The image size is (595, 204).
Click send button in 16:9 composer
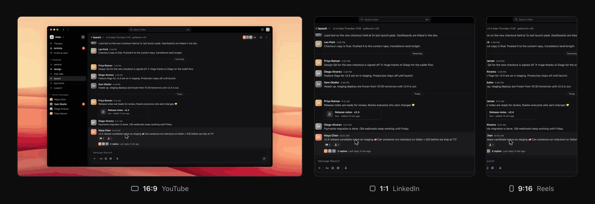[264, 158]
